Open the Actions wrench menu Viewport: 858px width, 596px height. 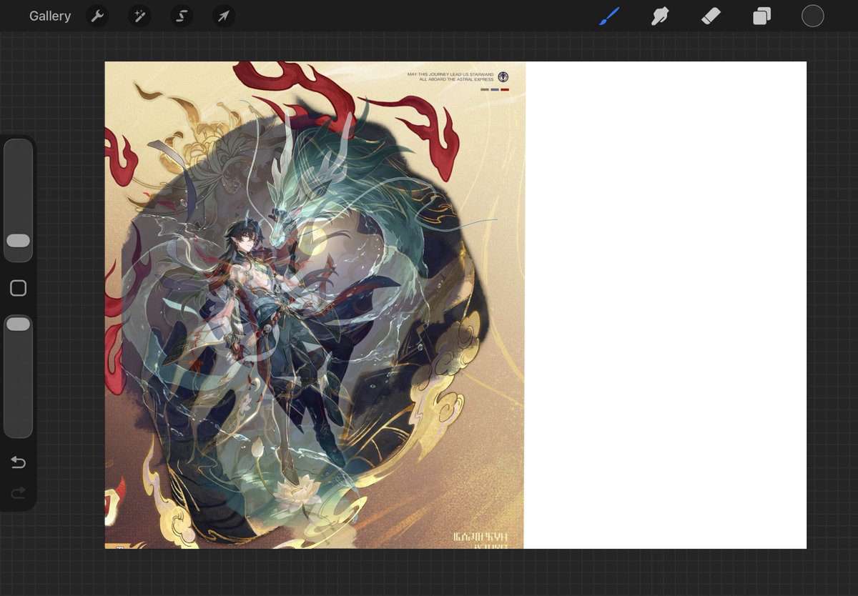[97, 16]
